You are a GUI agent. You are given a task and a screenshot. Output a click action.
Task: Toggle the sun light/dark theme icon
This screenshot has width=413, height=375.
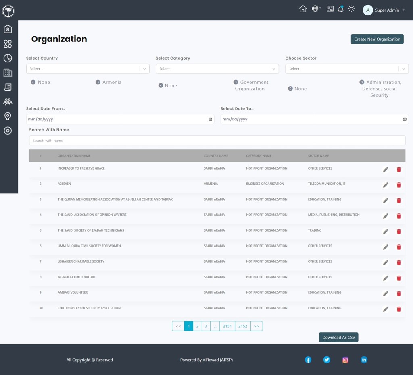[x=351, y=9]
